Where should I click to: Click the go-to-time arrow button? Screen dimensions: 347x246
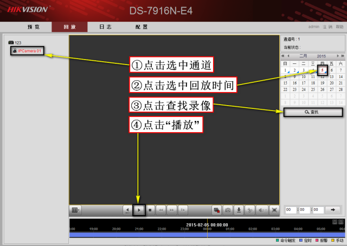[x=333, y=210]
